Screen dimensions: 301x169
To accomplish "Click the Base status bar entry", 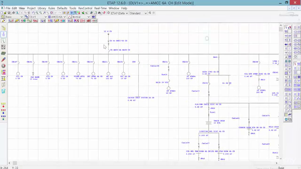I will coord(281,168).
